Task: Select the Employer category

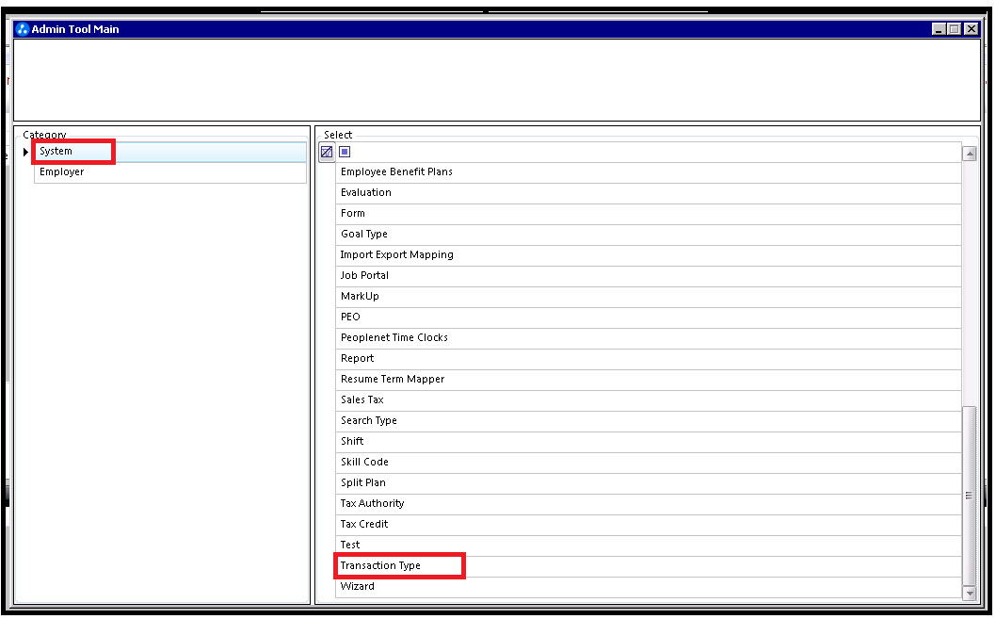Action: pyautogui.click(x=62, y=172)
